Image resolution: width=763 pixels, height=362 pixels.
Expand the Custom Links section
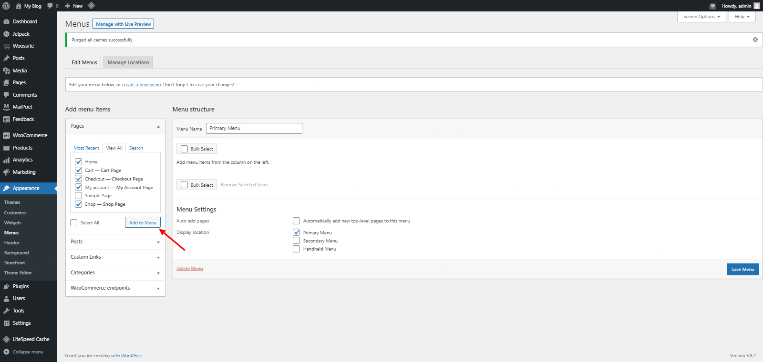click(115, 257)
